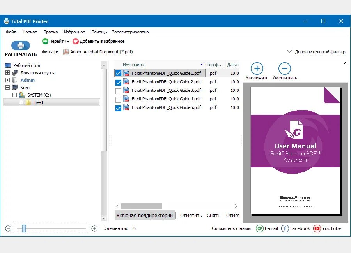Click the green Перейти arrow icon
The image size is (351, 253).
[x=45, y=41]
